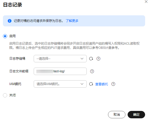Click the IAM委托 field label
Viewport: 152px width, 122px height.
point(15,84)
